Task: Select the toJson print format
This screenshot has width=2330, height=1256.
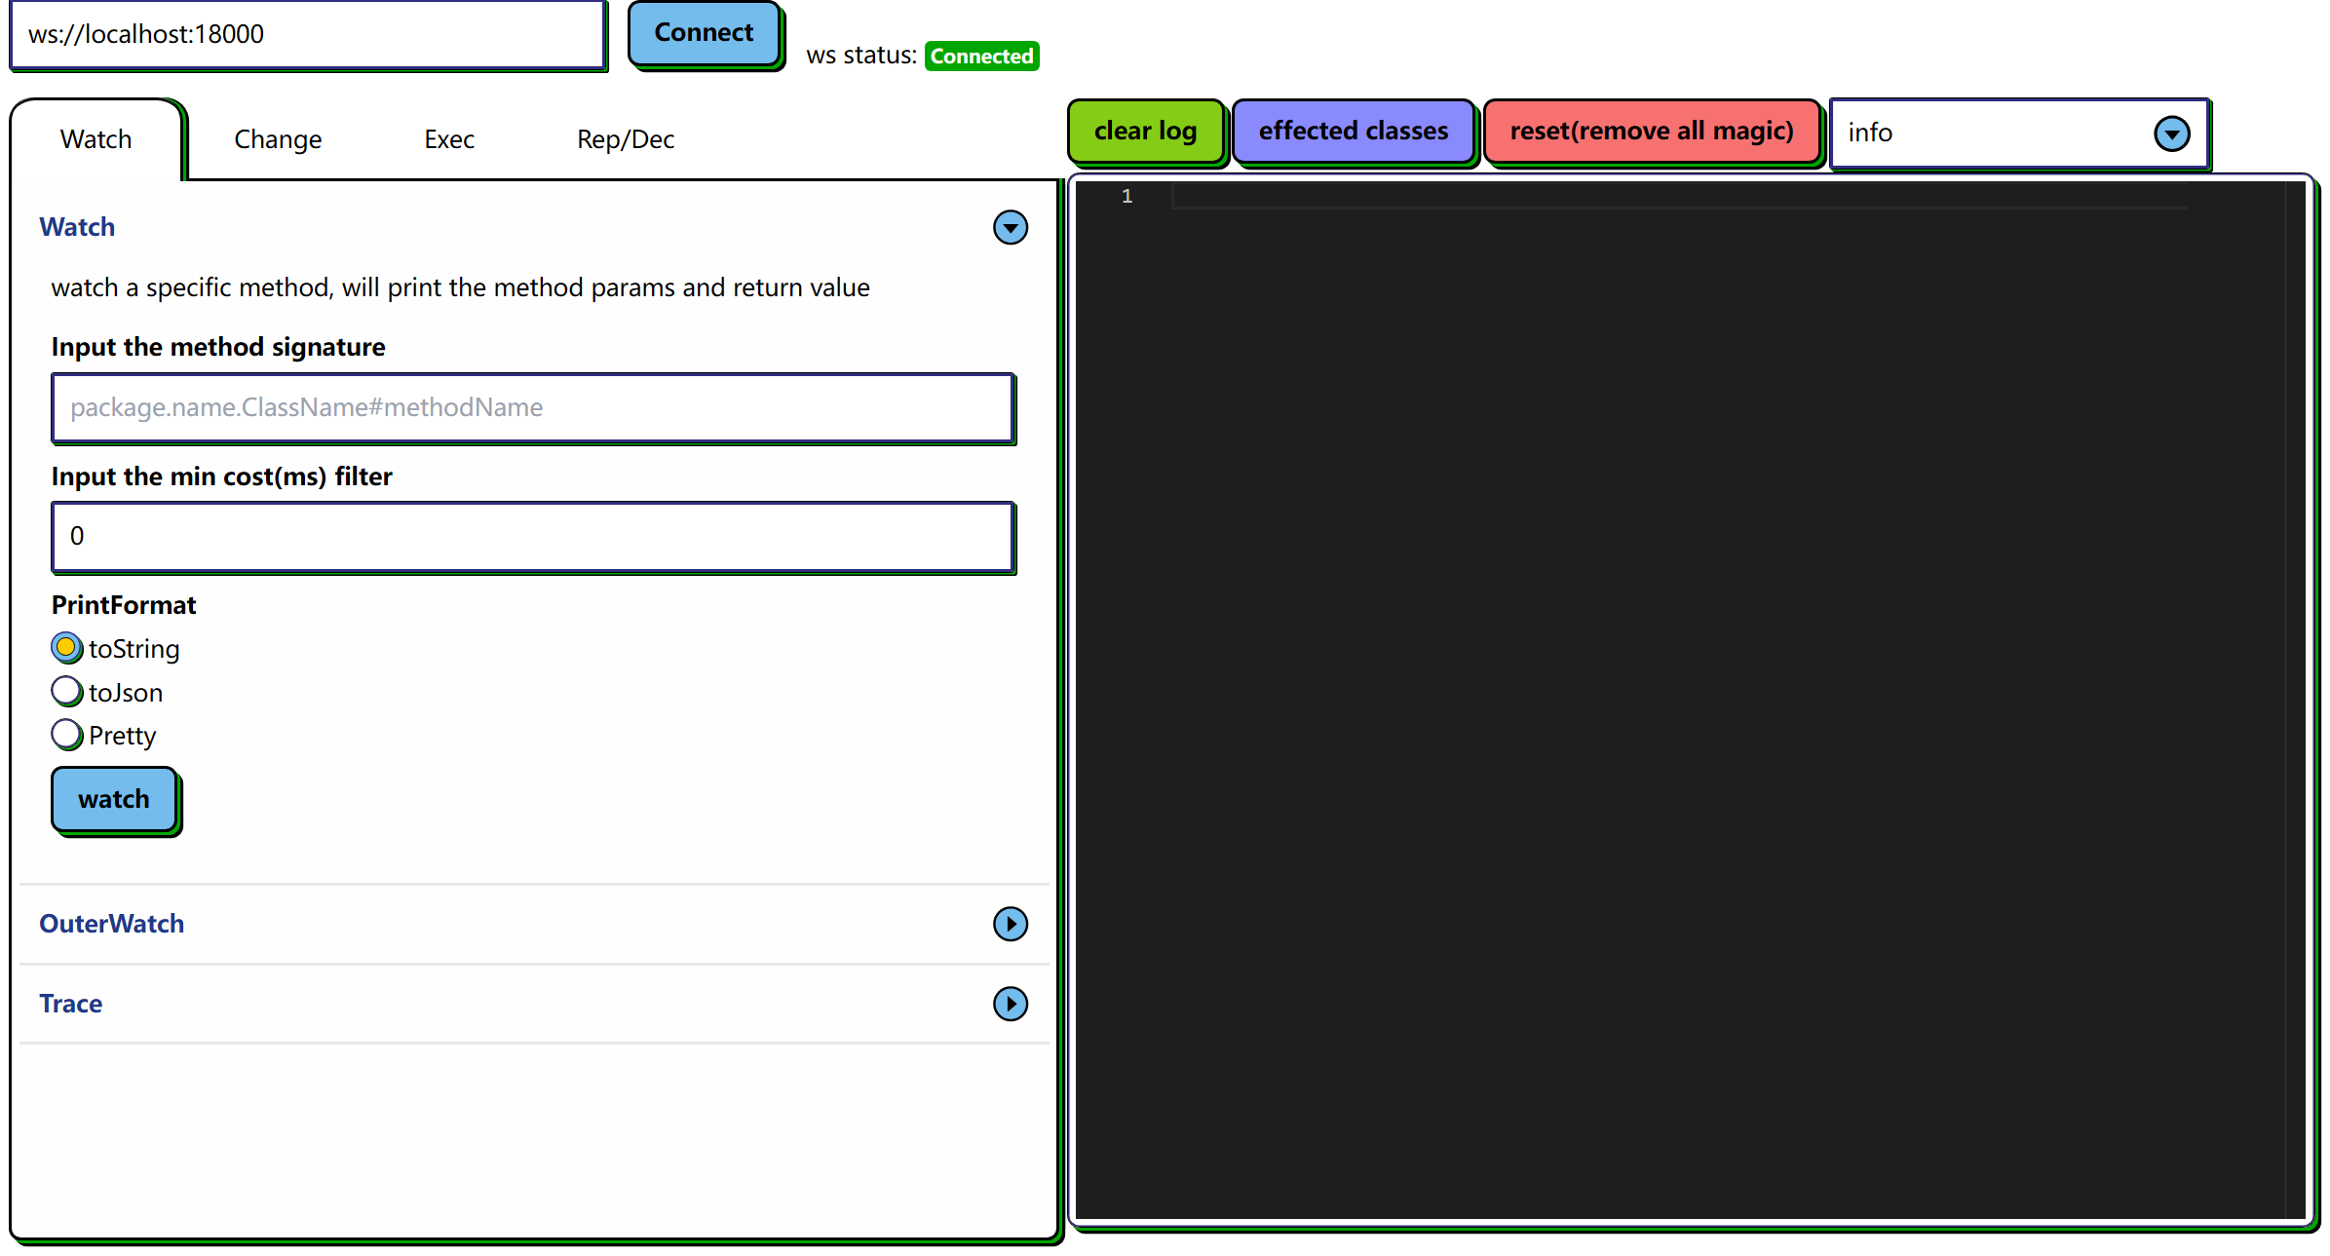Action: point(66,691)
